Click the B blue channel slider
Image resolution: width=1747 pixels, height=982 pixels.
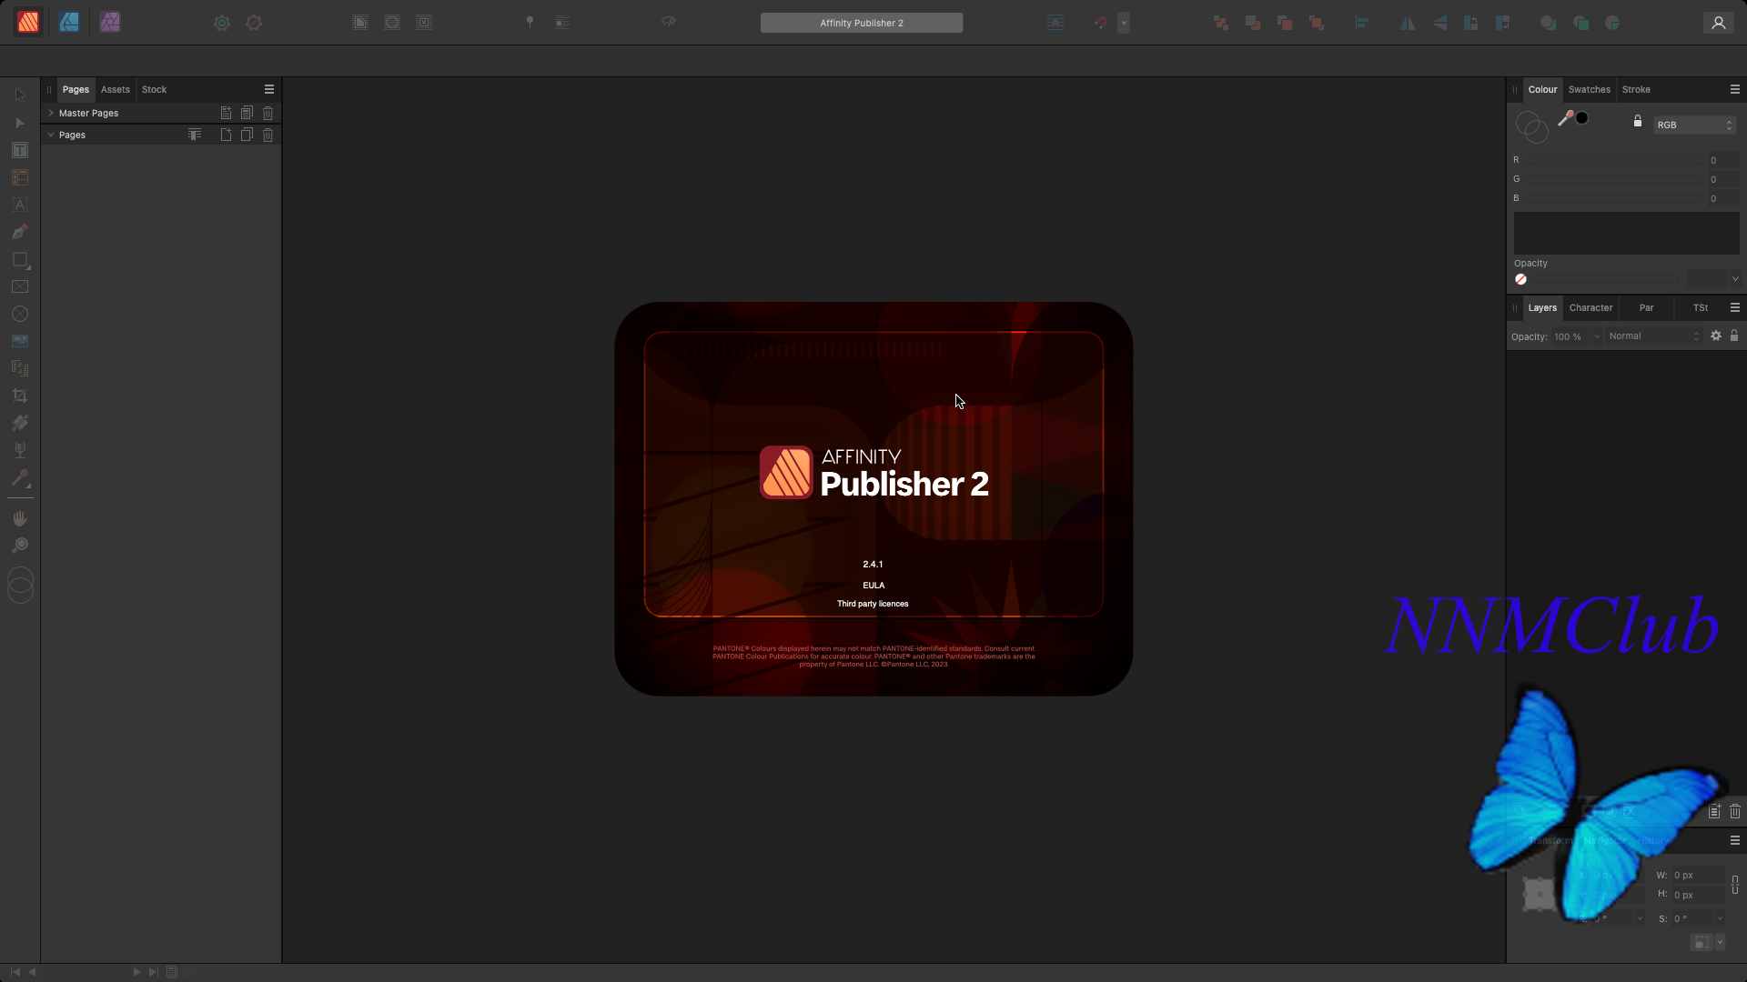1615,198
